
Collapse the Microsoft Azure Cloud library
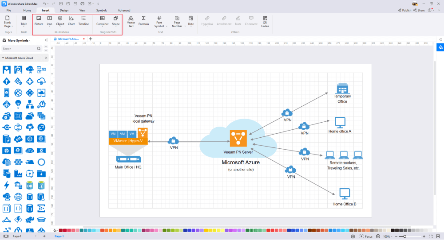(3, 58)
